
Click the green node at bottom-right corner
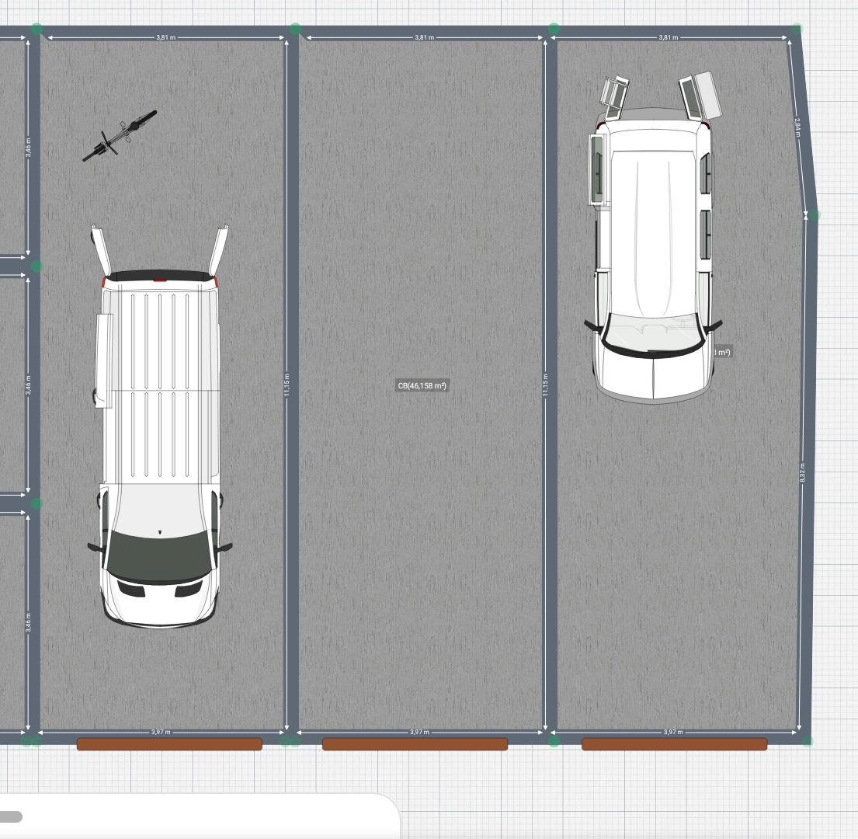(807, 741)
